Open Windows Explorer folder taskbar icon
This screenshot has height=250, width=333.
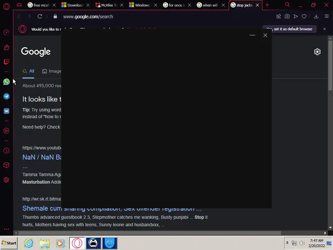click(x=44, y=243)
